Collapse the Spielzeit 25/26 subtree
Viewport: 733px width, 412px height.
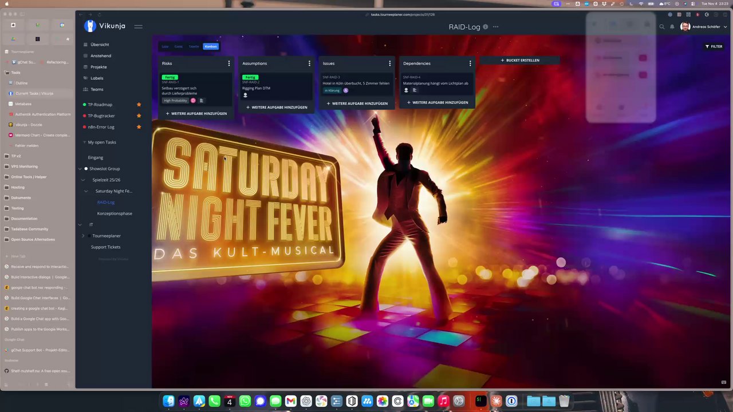[83, 180]
